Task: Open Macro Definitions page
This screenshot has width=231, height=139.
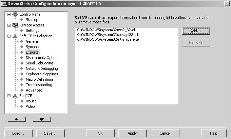Action: (40, 79)
